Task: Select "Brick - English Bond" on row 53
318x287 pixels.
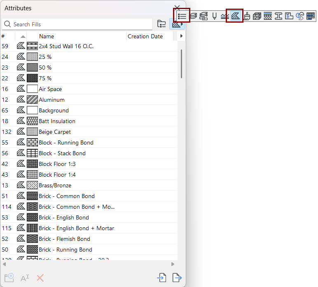Action: (x=64, y=217)
